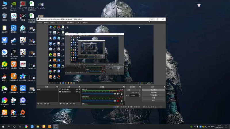230x129 pixels.
Task: Undock the scene transitions panel with its float icon
Action: [x=140, y=87]
